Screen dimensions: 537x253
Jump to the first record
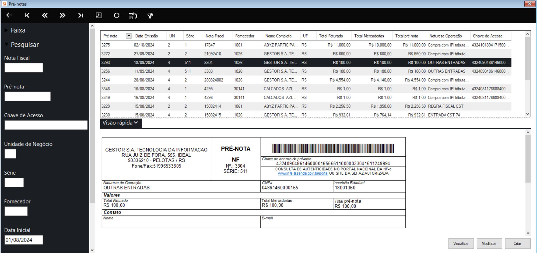27,15
